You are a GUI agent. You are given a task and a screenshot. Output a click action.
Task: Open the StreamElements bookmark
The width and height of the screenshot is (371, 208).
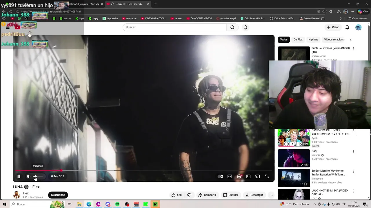(x=312, y=18)
